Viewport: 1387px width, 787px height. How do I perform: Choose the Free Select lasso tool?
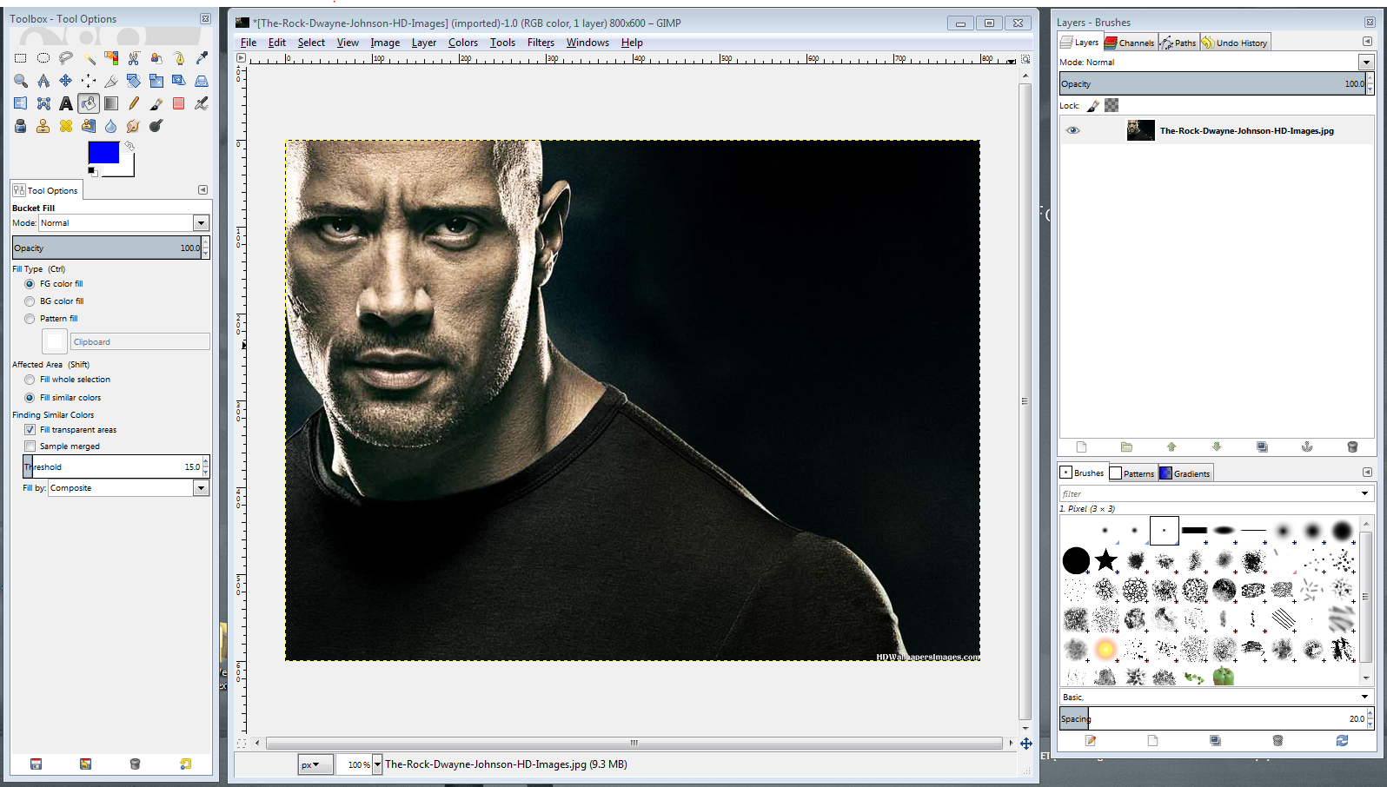point(66,58)
